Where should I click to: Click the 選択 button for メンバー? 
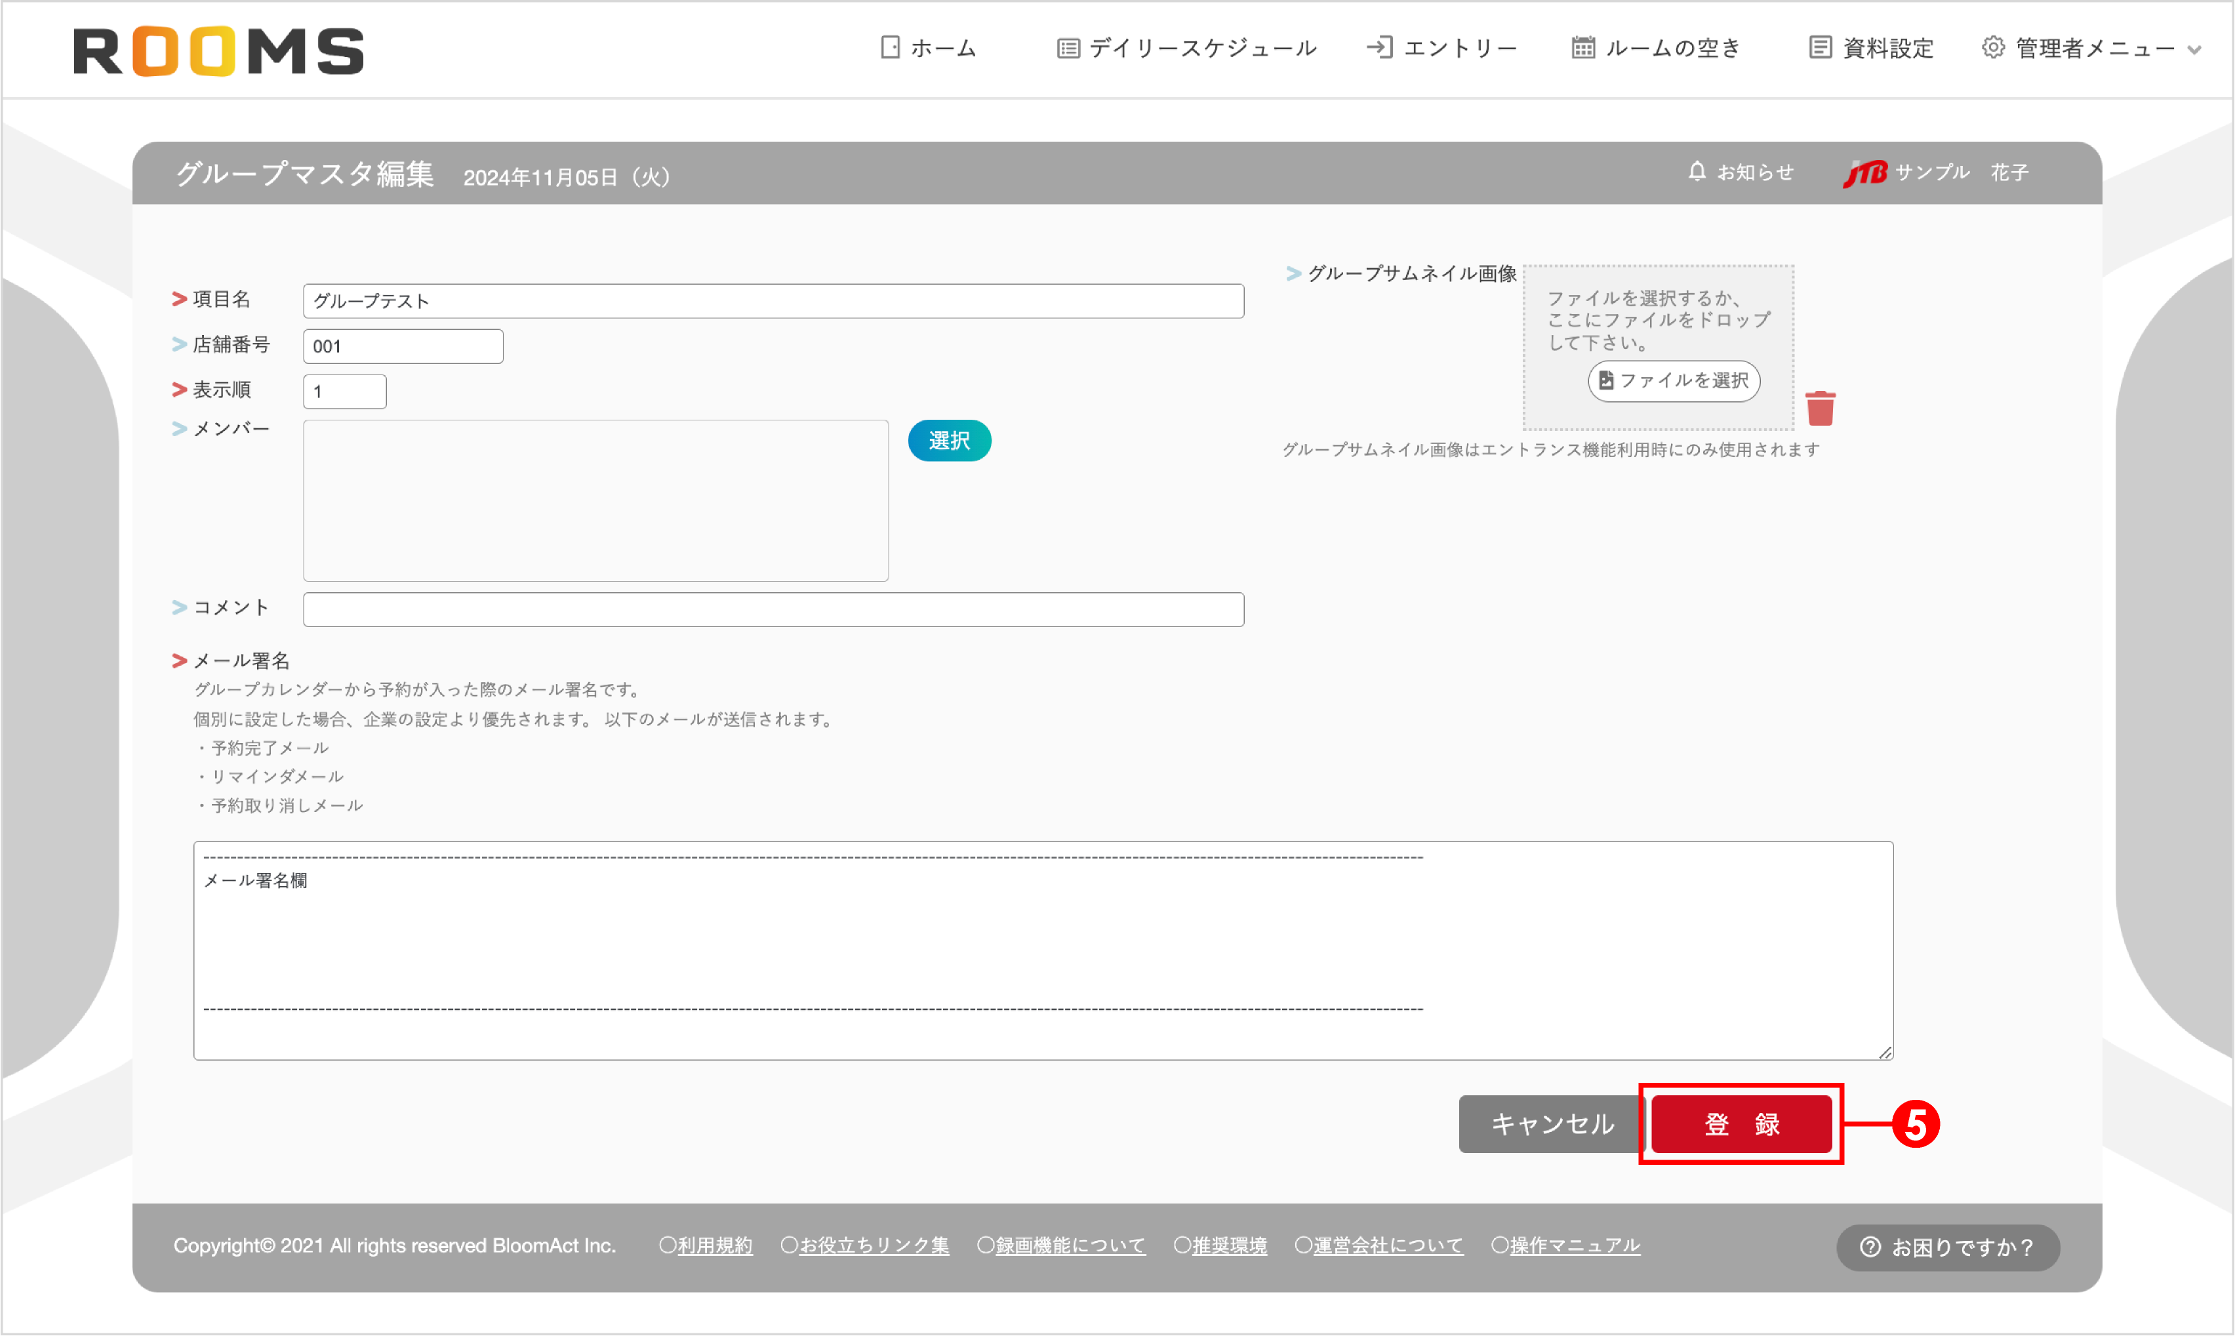point(949,440)
